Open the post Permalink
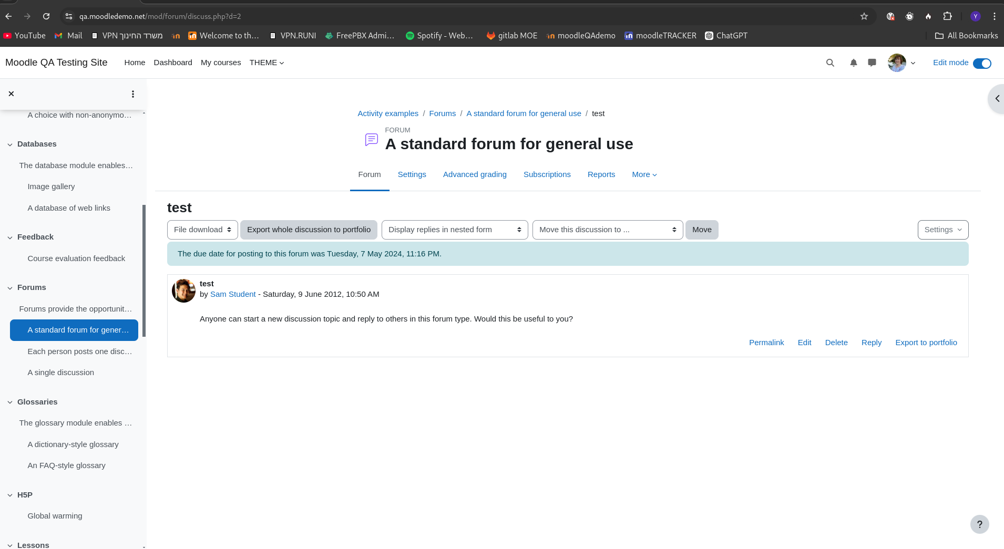The image size is (1004, 549). pyautogui.click(x=766, y=343)
